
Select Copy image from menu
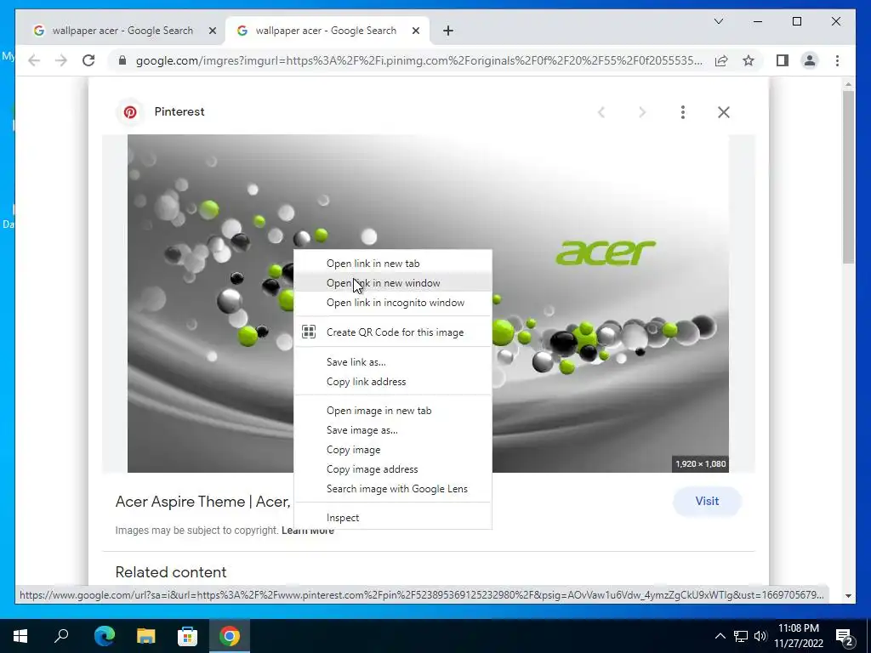[x=393, y=450]
